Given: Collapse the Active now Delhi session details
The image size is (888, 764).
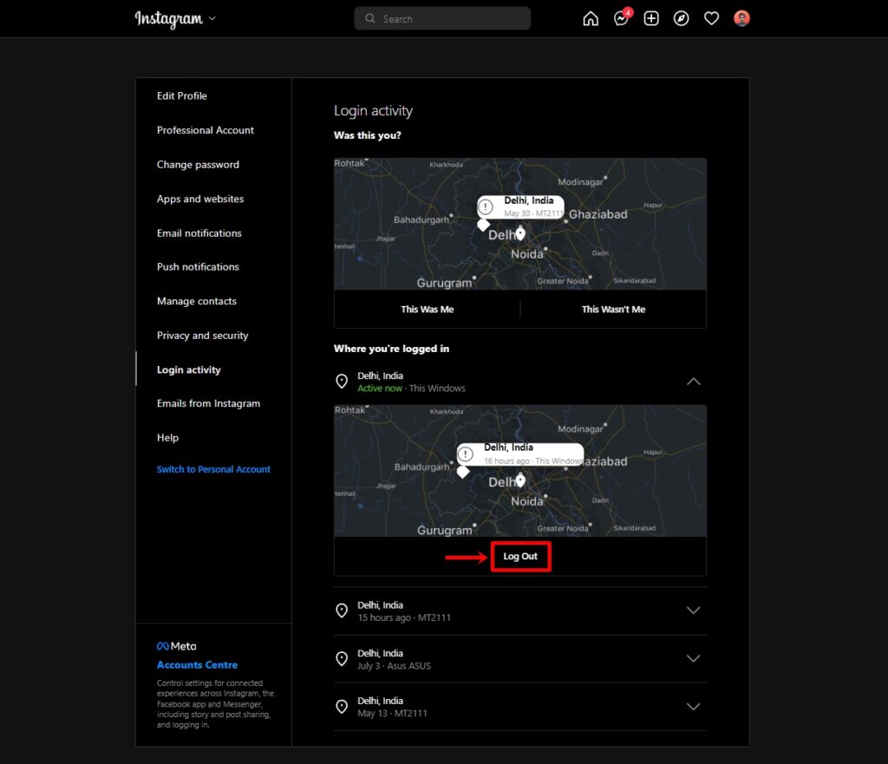Looking at the screenshot, I should [693, 381].
